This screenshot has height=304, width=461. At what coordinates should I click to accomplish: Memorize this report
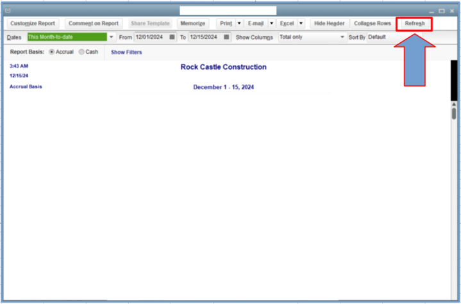[x=193, y=23]
